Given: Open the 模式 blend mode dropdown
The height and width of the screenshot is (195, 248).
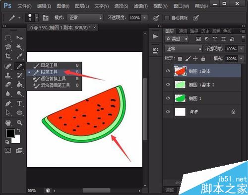Looking at the screenshot, I should [x=85, y=17].
